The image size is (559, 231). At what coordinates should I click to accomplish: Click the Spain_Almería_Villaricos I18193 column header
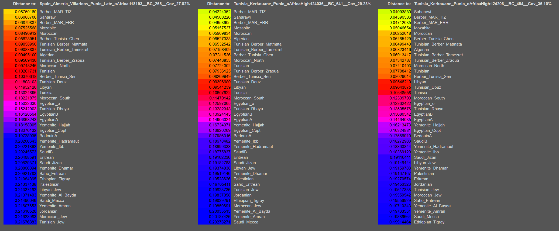coord(115,4)
